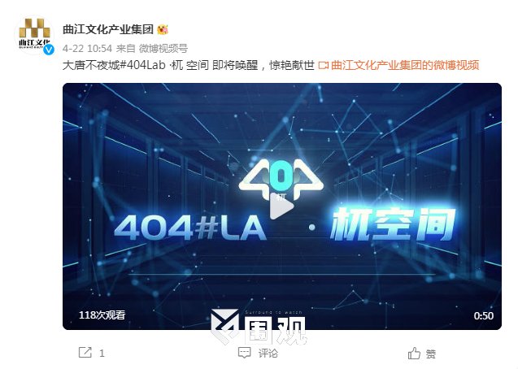Viewport: 518px width, 369px height.
Task: Open the 曲江文化 profile avatar
Action: click(34, 35)
